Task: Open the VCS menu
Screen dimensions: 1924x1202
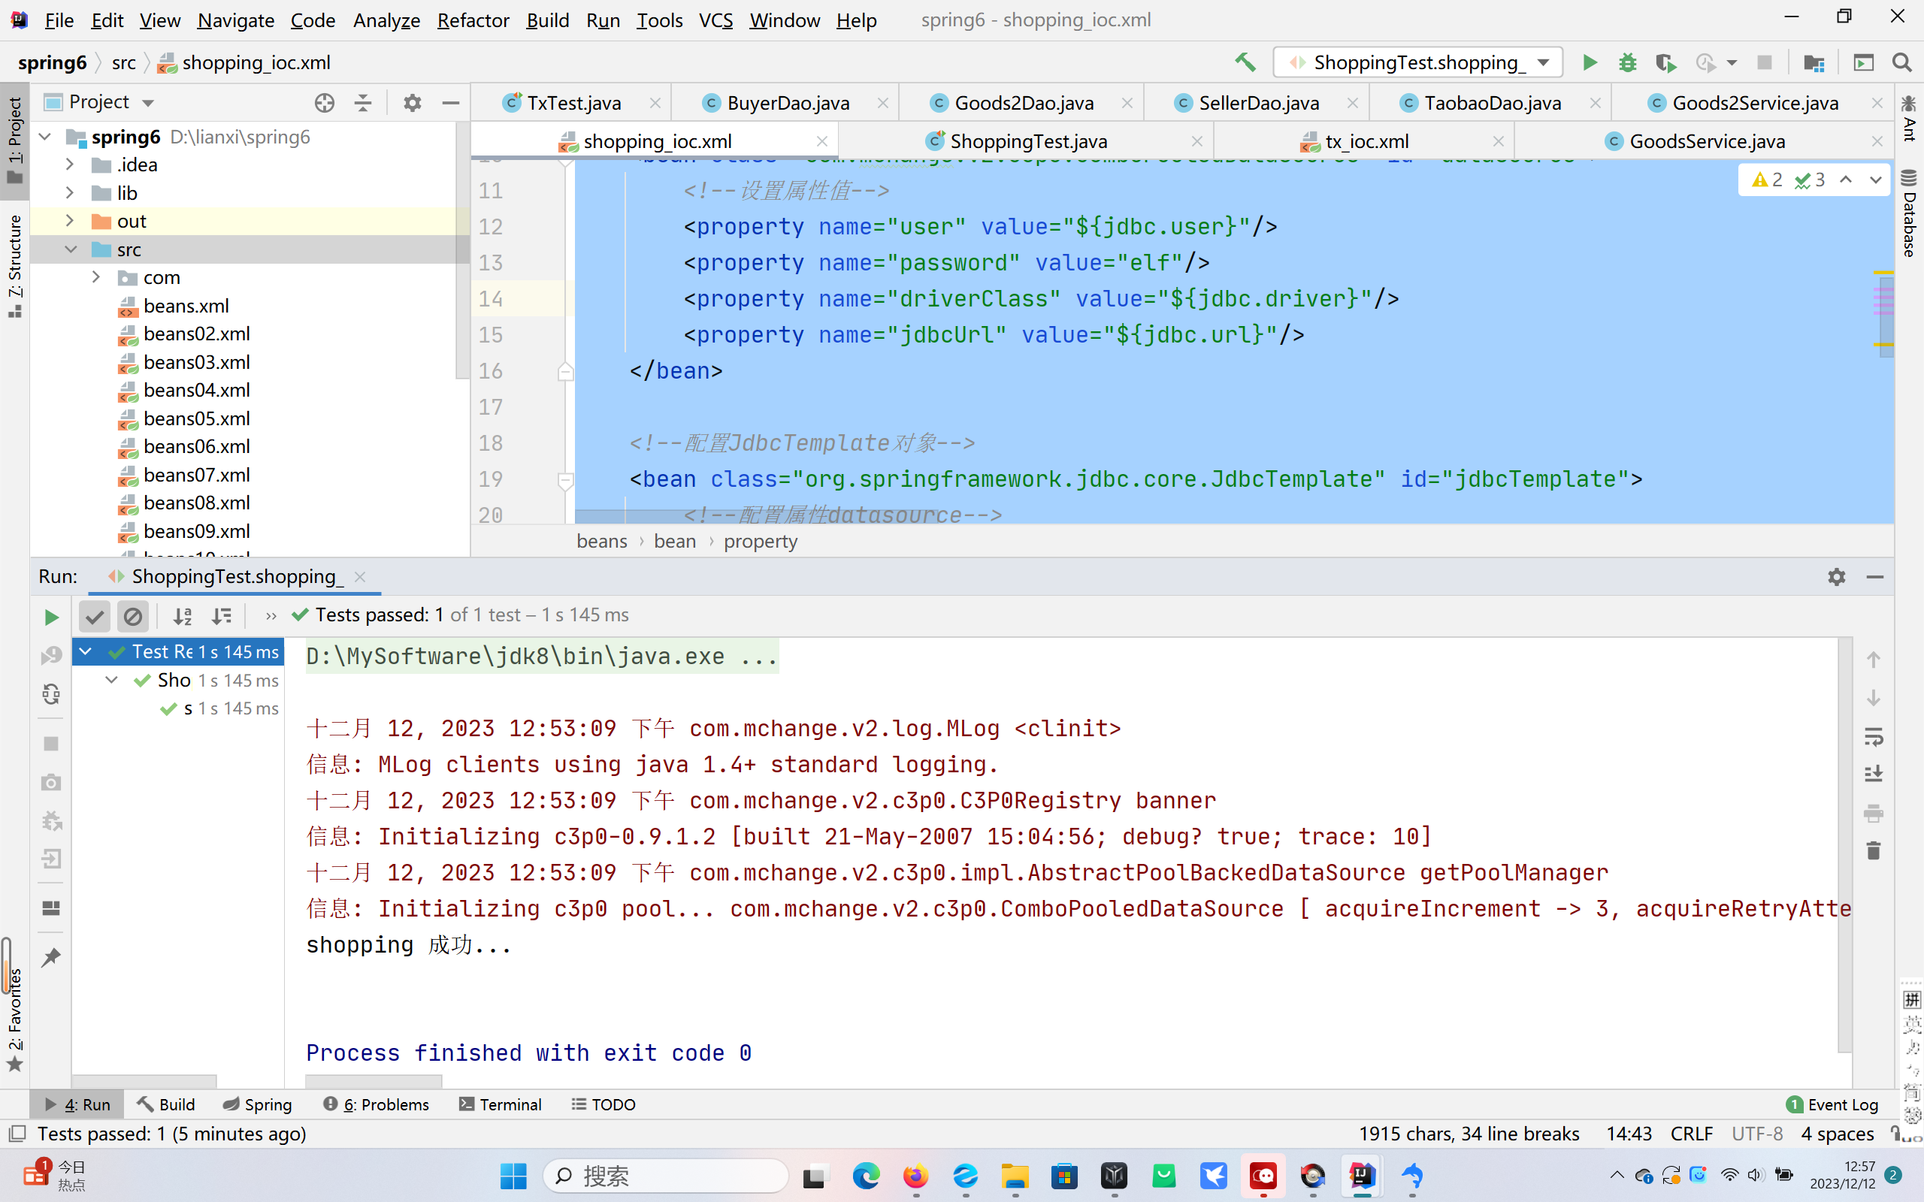Action: 715,20
